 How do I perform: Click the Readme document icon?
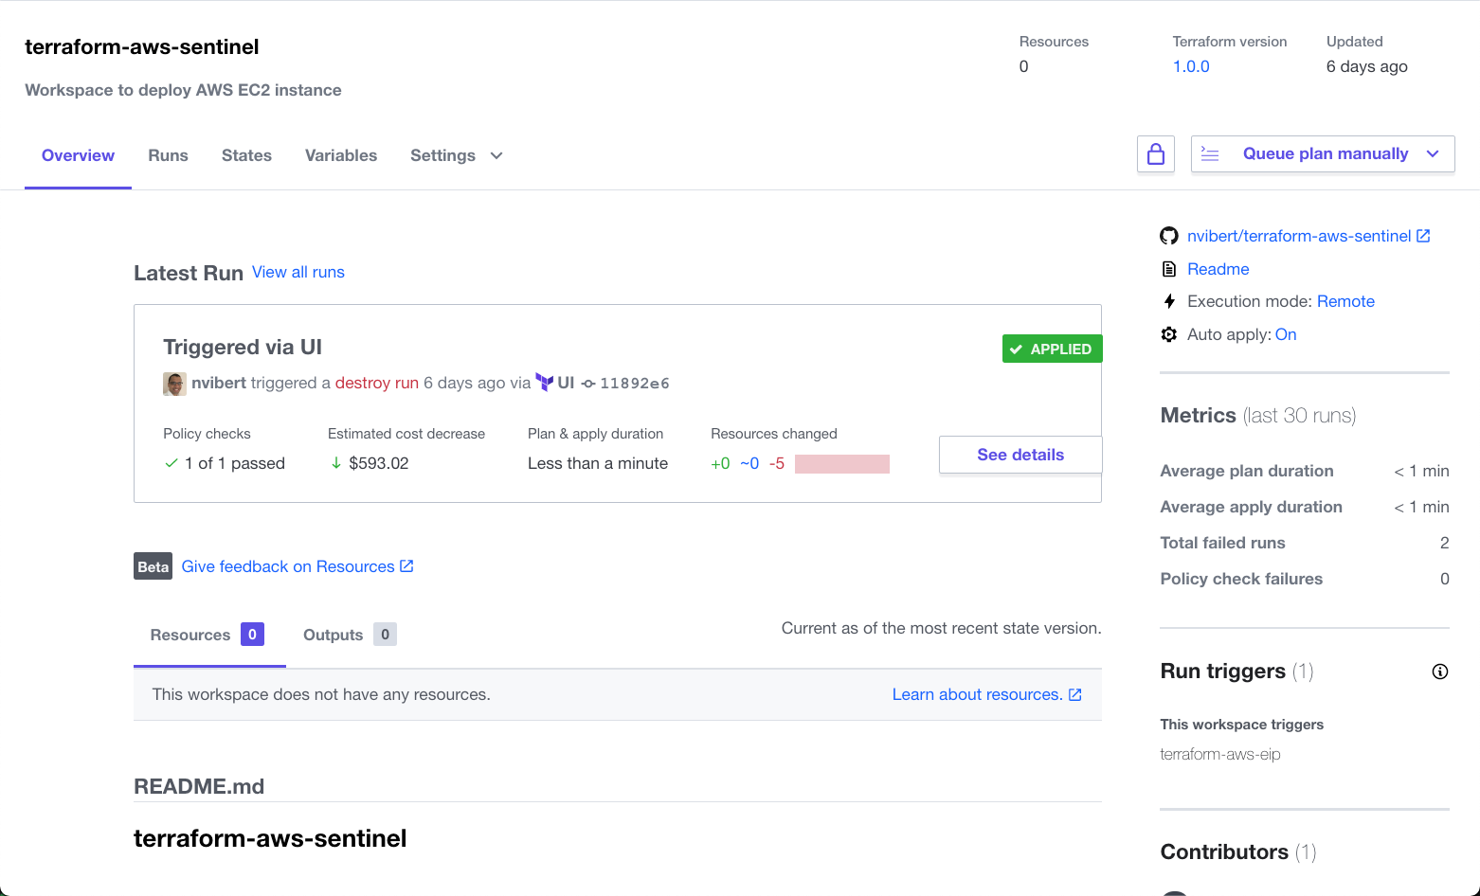pos(1169,269)
